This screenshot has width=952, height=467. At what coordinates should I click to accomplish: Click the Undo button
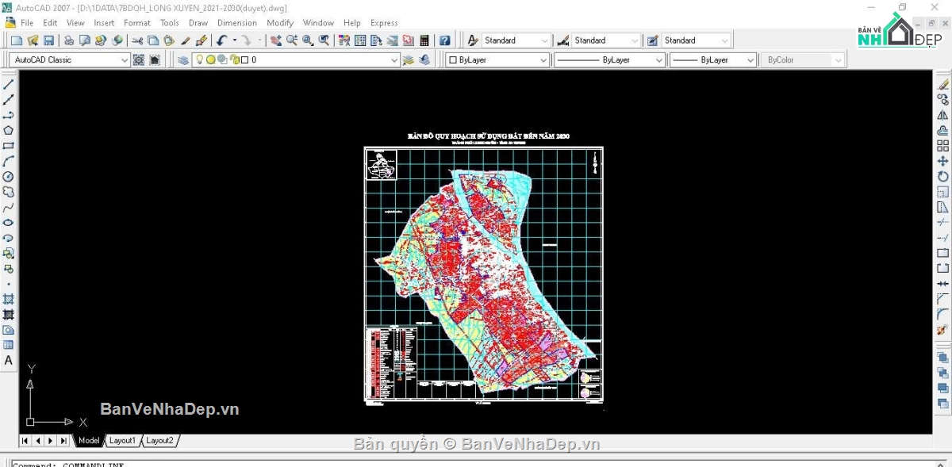222,40
